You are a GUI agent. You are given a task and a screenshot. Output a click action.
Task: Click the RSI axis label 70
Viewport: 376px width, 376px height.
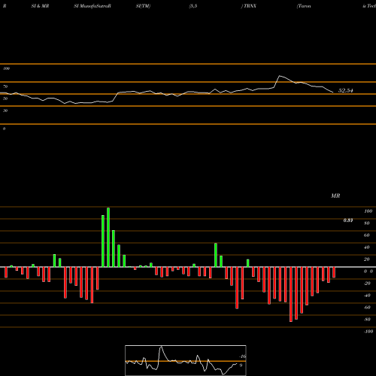pos(5,86)
